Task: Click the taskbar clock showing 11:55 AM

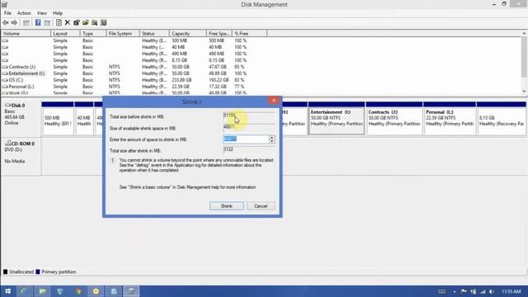Action: [x=511, y=291]
